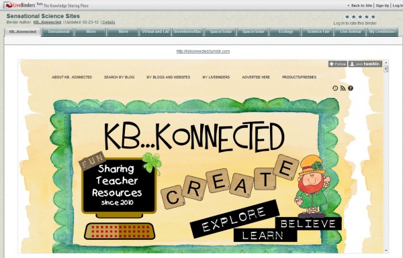
Task: Open the kbkonnected.tumblr.com URL link
Action: pos(203,52)
